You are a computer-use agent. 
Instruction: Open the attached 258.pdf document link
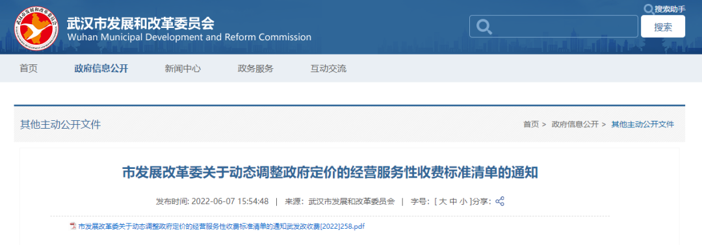[x=222, y=226]
